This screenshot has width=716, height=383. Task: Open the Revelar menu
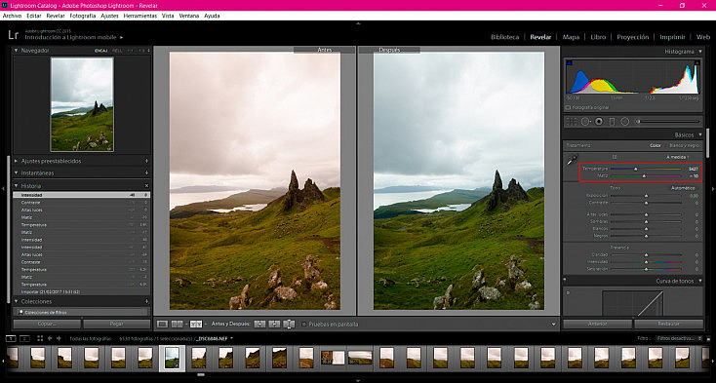pyautogui.click(x=56, y=16)
